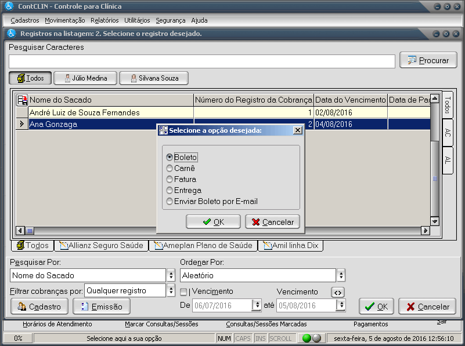Open Consultas/Sessões Marcadas shortcut
The height and width of the screenshot is (346, 465).
[266, 324]
